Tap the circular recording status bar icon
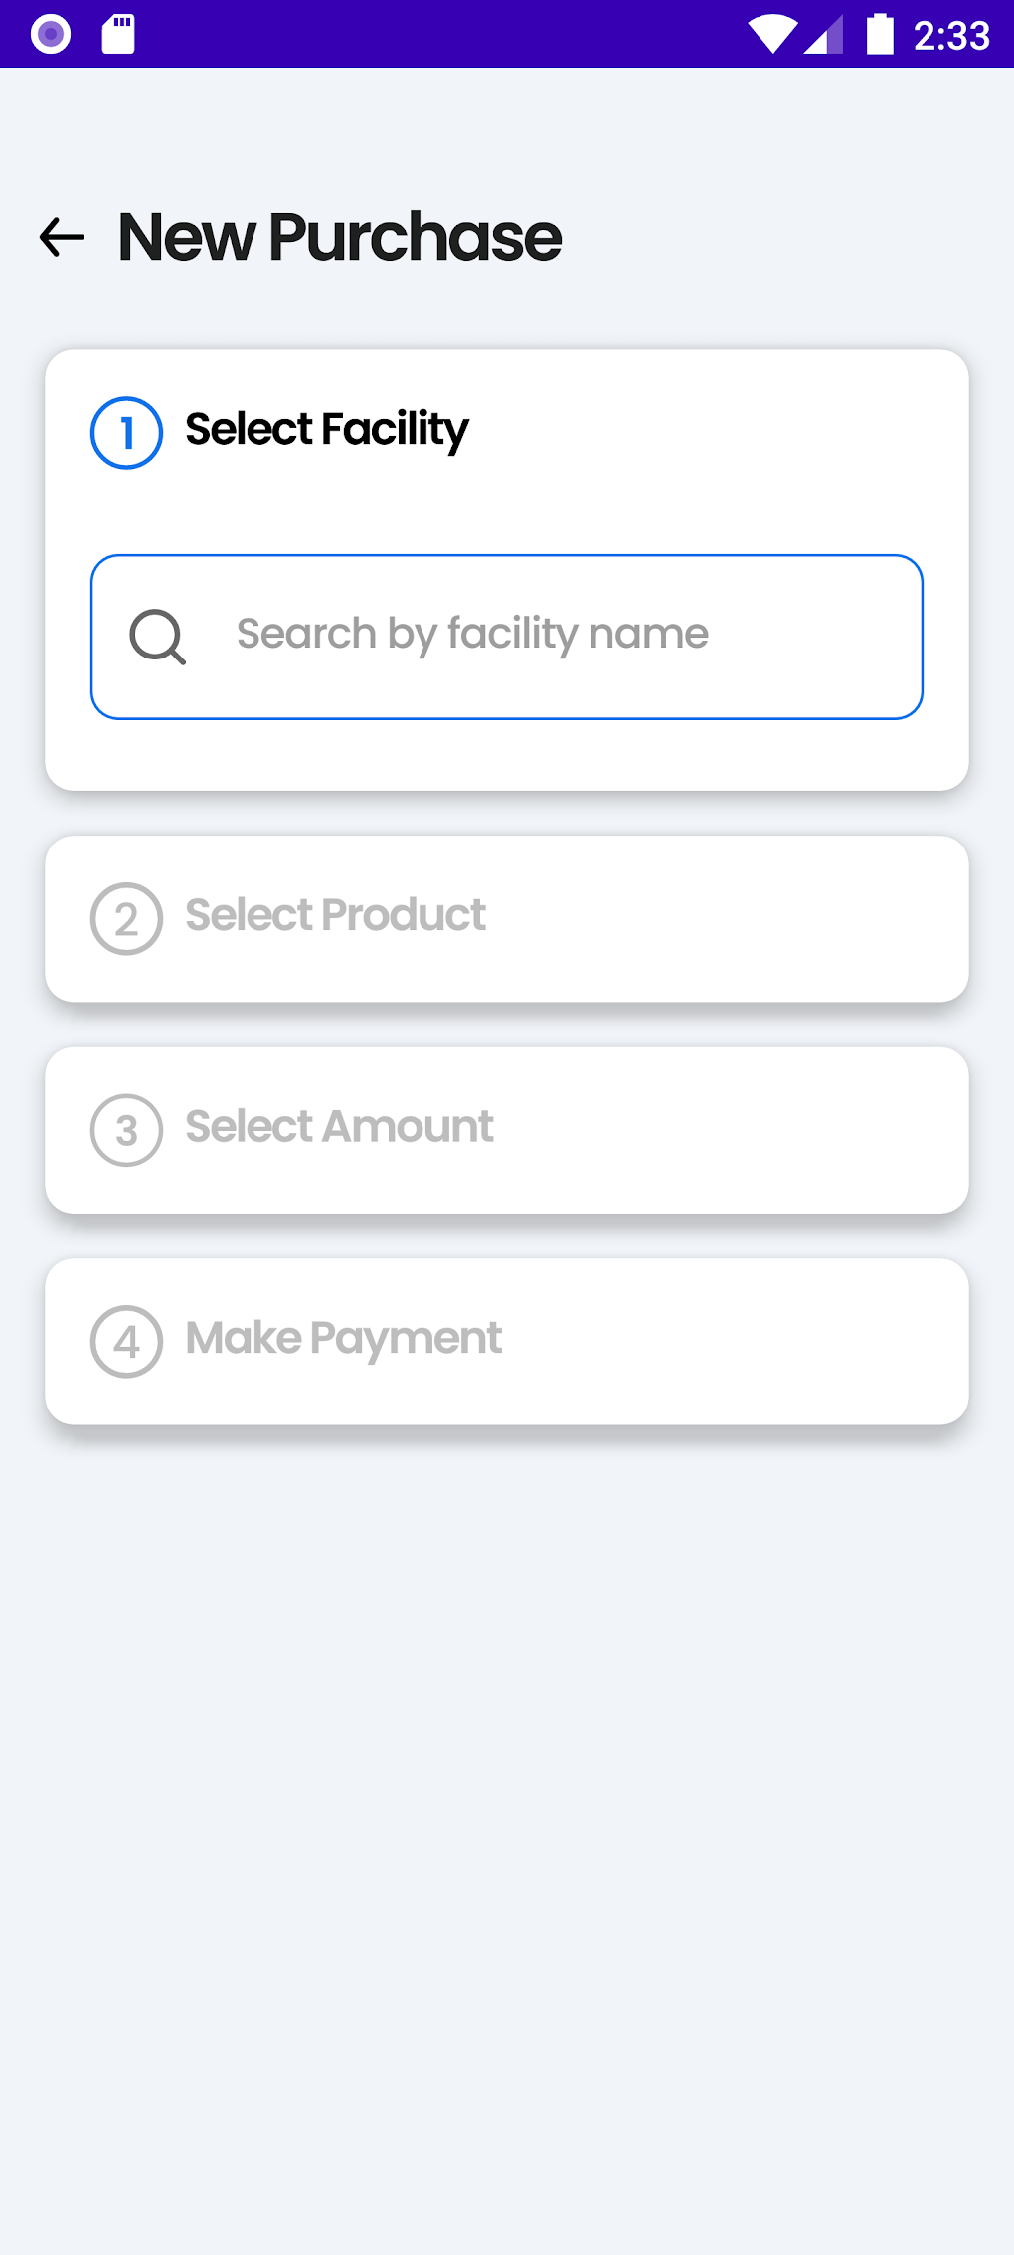Screen dimensions: 1014x2255 coord(51,34)
